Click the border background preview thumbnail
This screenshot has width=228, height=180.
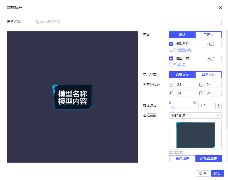point(195,135)
